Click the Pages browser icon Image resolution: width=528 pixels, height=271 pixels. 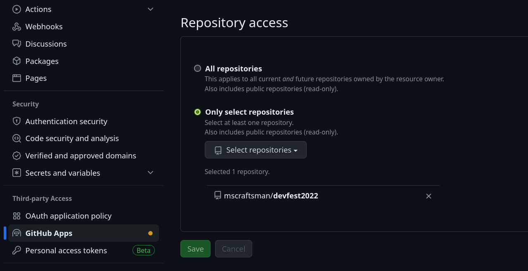[17, 78]
